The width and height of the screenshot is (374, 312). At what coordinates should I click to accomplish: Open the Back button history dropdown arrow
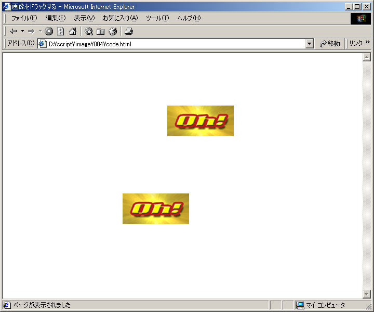coord(23,31)
